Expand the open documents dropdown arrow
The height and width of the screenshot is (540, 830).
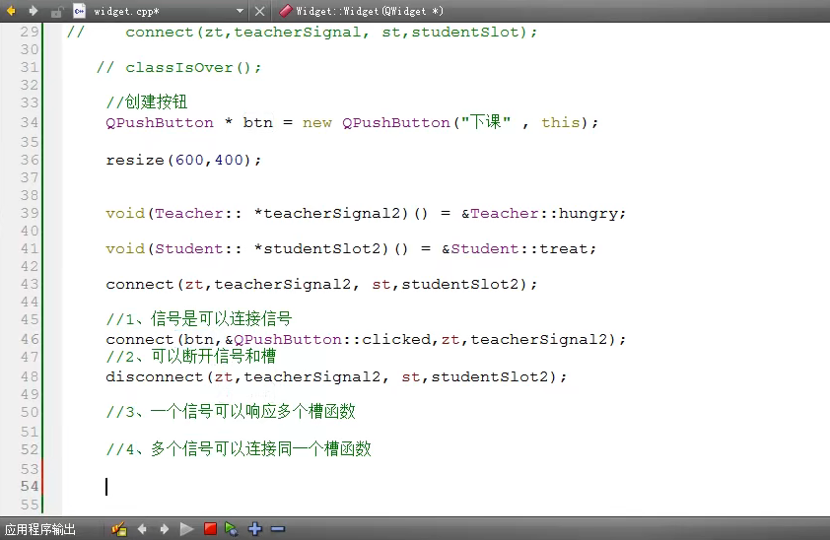tap(240, 11)
